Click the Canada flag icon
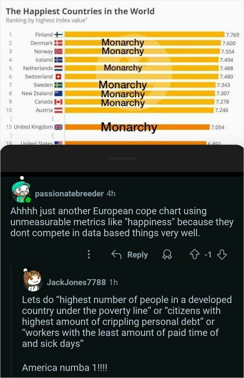The height and width of the screenshot is (378, 244). tap(58, 101)
